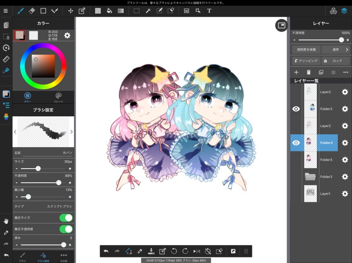Select the Panel Divide tool

[x=187, y=11]
